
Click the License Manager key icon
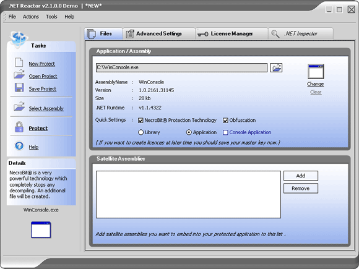[202, 34]
